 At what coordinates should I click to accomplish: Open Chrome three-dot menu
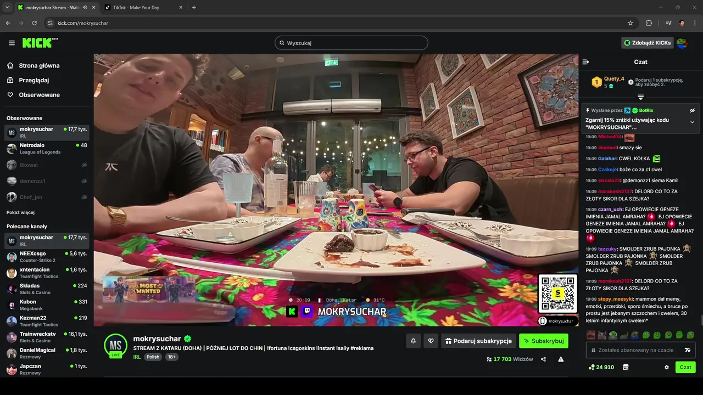(695, 23)
